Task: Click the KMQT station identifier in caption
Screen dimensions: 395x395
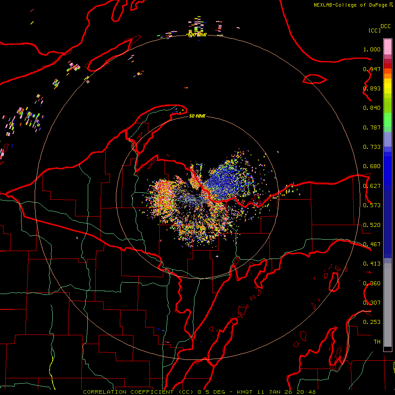Action: click(245, 392)
